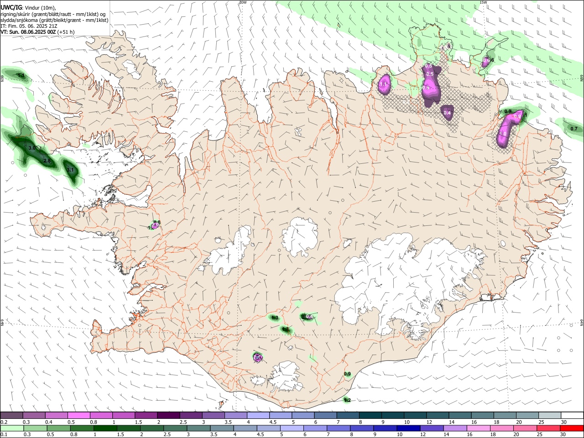Click the 'UWC/IG: Vindur (10m)' title text
Image resolution: width=584 pixels, height=438 pixels.
pyautogui.click(x=28, y=8)
